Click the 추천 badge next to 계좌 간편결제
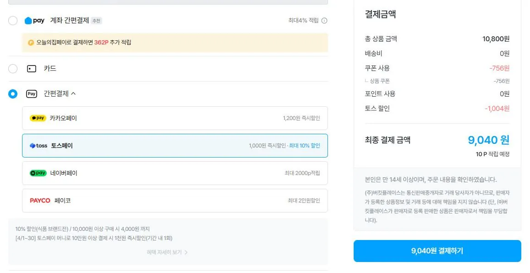The width and height of the screenshot is (530, 273). point(96,21)
